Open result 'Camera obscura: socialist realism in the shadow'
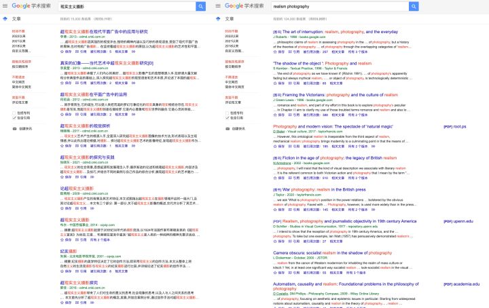 [332, 253]
